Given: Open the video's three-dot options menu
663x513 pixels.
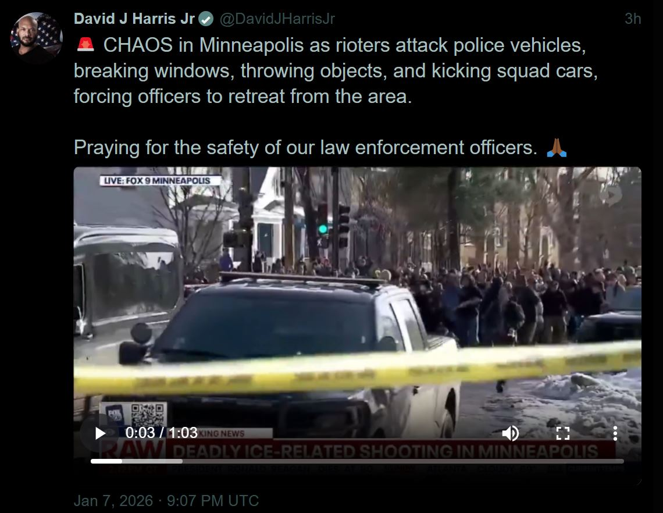Looking at the screenshot, I should point(615,433).
